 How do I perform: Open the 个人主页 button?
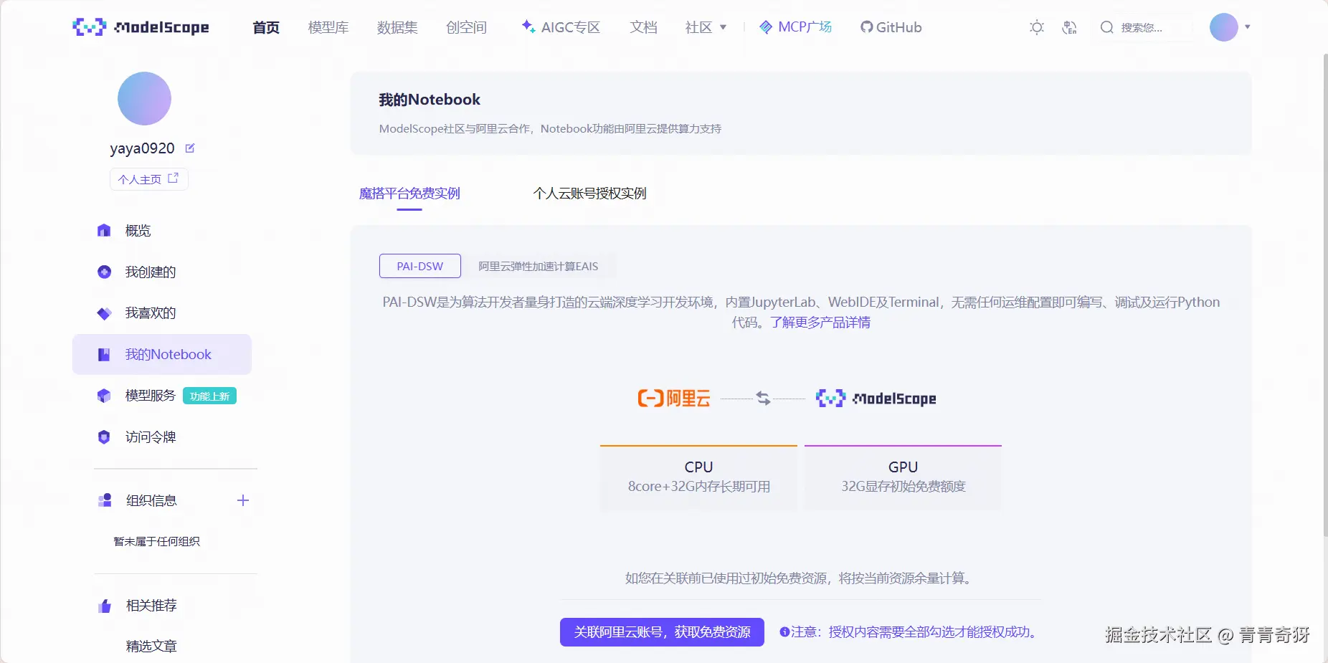[148, 179]
